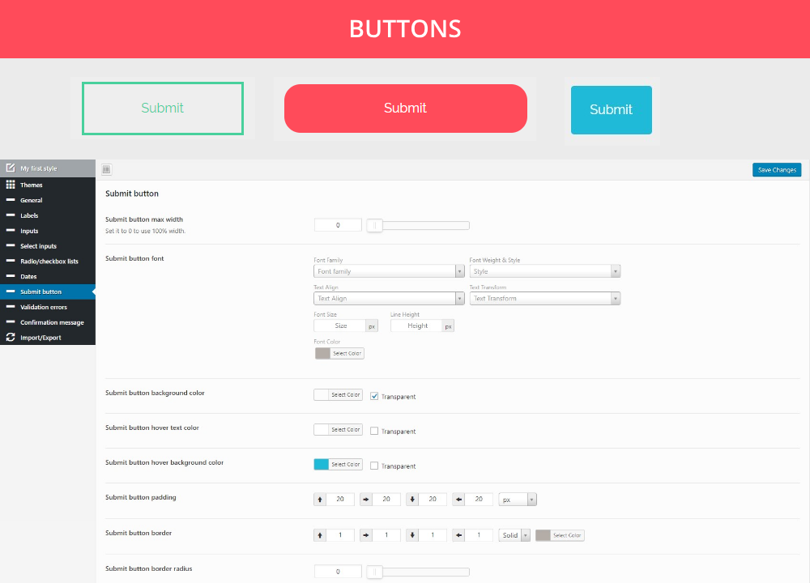The image size is (810, 583).
Task: Open the Text Align dropdown
Action: pyautogui.click(x=389, y=299)
